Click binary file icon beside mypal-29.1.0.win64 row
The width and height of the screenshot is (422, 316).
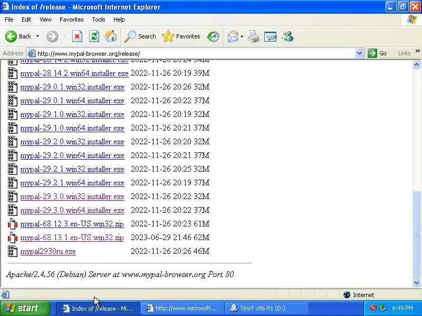coord(12,128)
